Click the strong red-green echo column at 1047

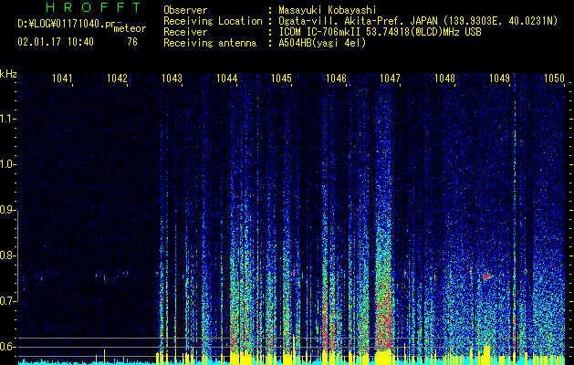[x=383, y=286]
